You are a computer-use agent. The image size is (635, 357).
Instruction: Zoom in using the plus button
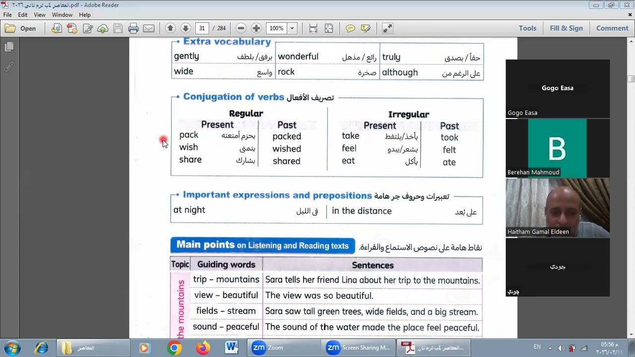(x=256, y=28)
